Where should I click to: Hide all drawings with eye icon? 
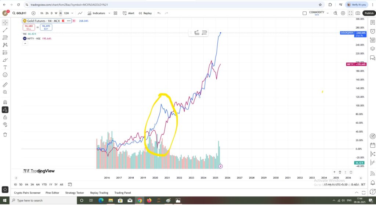click(5, 124)
